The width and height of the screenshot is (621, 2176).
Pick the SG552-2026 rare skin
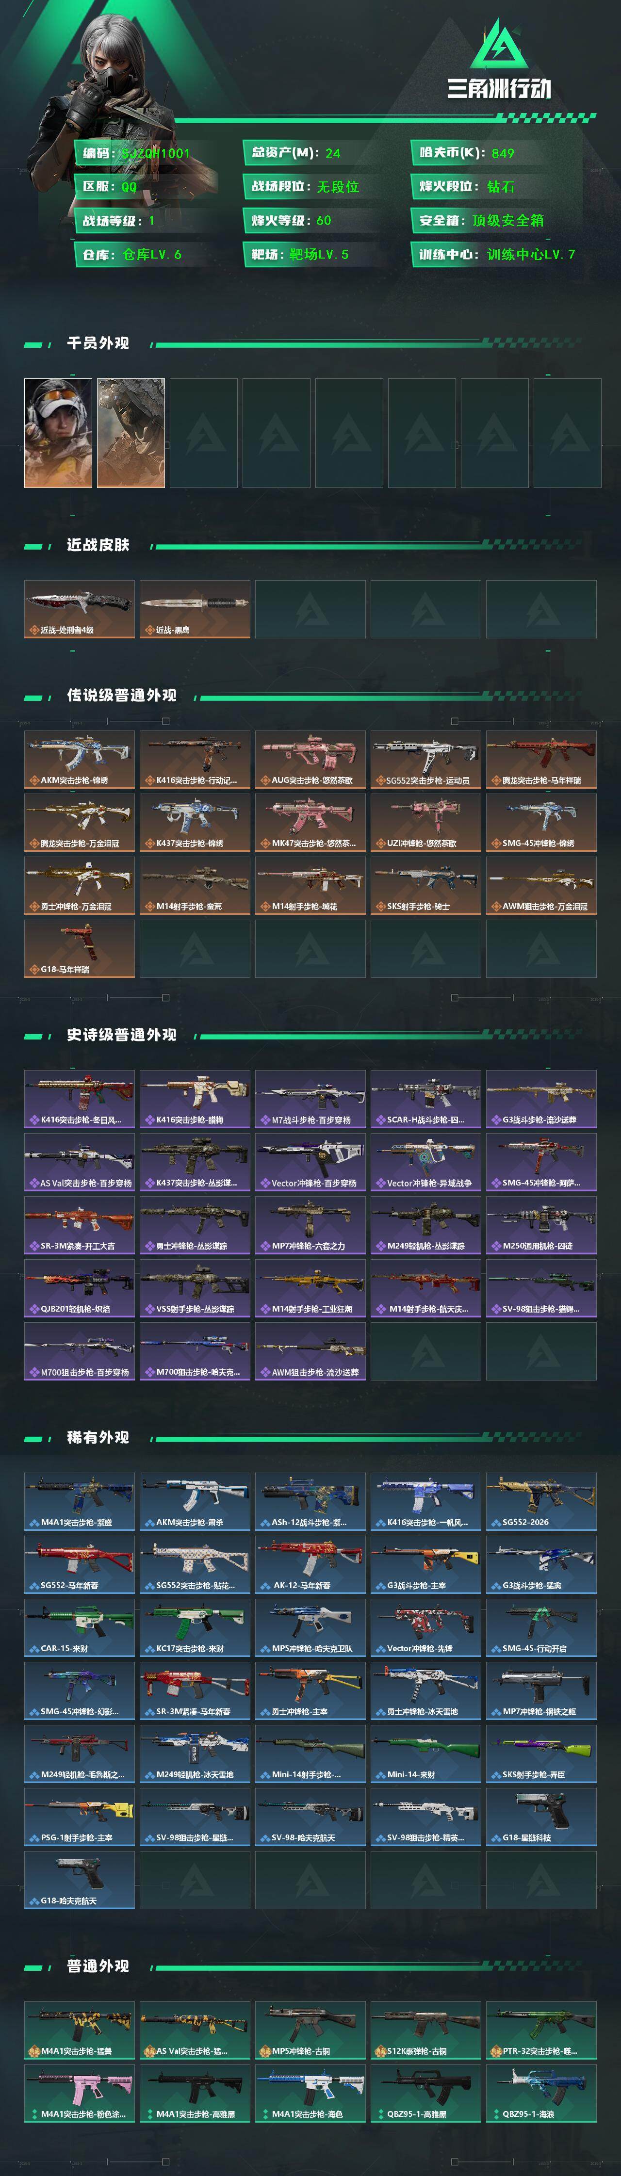541,1501
